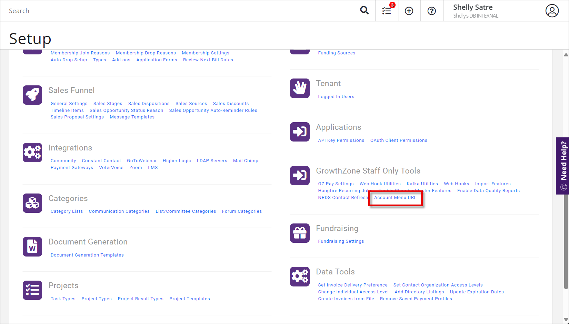Click the Sales Funnel rocket icon
This screenshot has height=324, width=569.
click(32, 95)
